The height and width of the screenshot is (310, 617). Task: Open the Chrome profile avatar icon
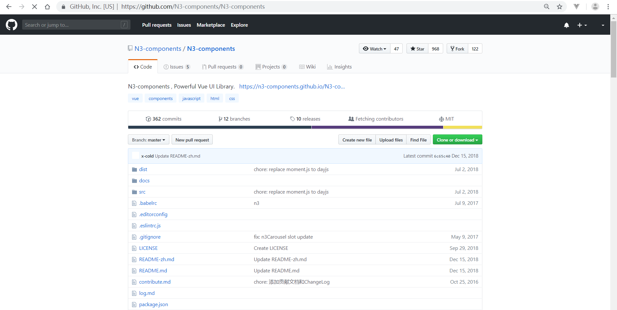(595, 6)
